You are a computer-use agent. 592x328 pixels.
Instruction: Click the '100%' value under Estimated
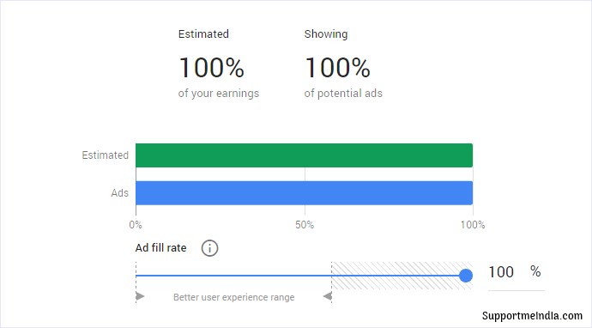211,68
